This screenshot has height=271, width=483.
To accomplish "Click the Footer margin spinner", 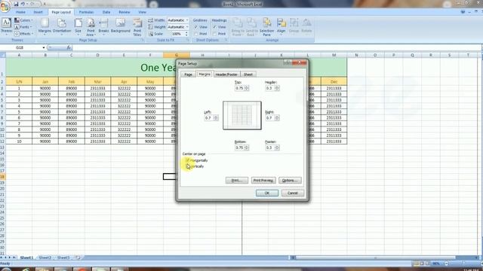I will click(277, 148).
